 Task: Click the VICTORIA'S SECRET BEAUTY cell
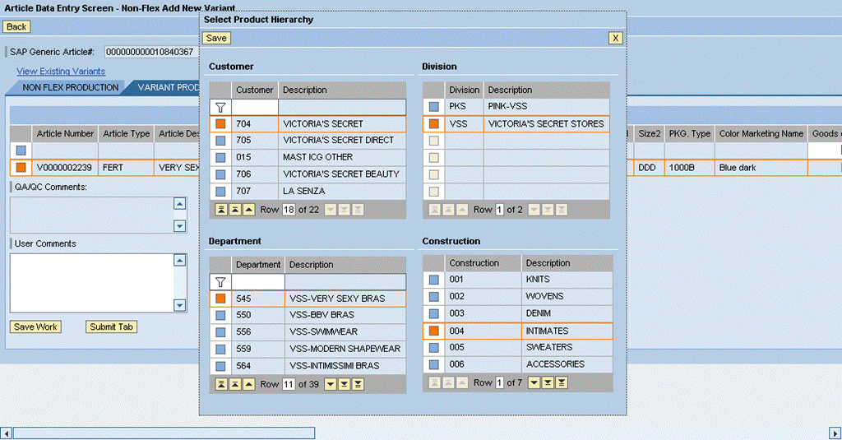[341, 174]
